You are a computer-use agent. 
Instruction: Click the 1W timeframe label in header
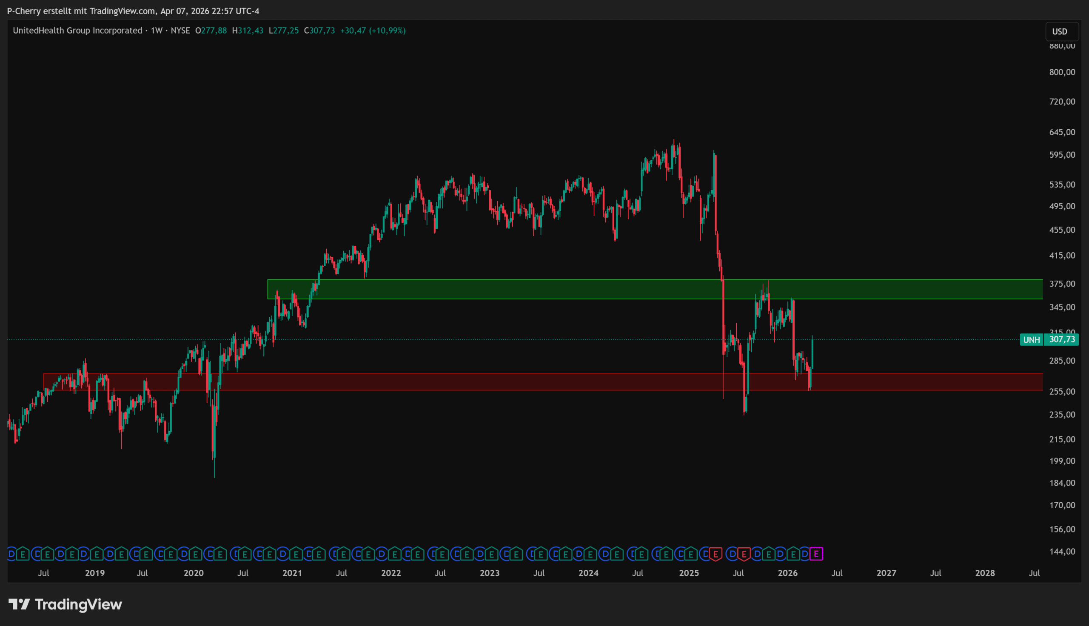(x=157, y=31)
